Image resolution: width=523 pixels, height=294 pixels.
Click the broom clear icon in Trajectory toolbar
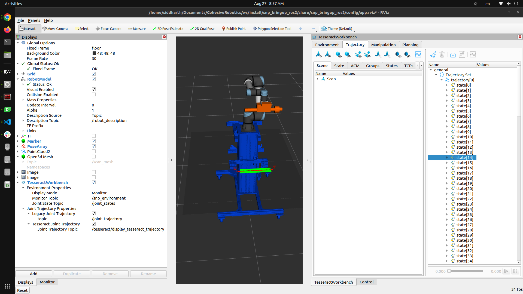(x=433, y=55)
